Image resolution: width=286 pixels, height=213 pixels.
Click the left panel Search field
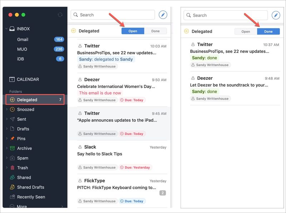point(113,15)
